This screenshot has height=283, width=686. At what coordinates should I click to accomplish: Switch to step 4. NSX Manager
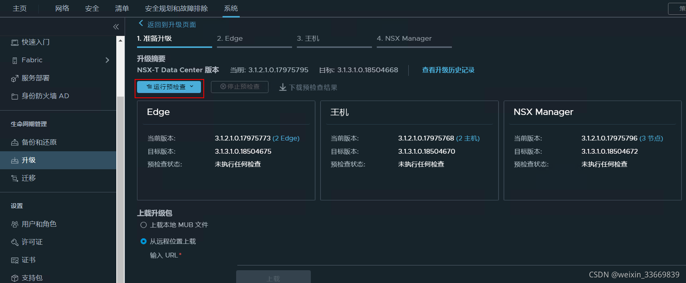414,40
